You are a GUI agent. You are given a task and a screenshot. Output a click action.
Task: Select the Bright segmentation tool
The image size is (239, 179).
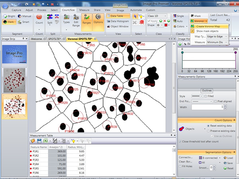tap(9, 16)
